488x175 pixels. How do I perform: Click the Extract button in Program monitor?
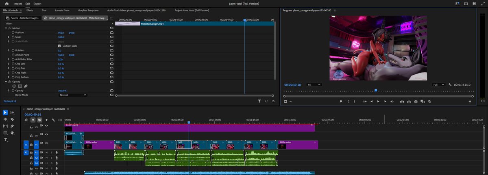(x=409, y=101)
